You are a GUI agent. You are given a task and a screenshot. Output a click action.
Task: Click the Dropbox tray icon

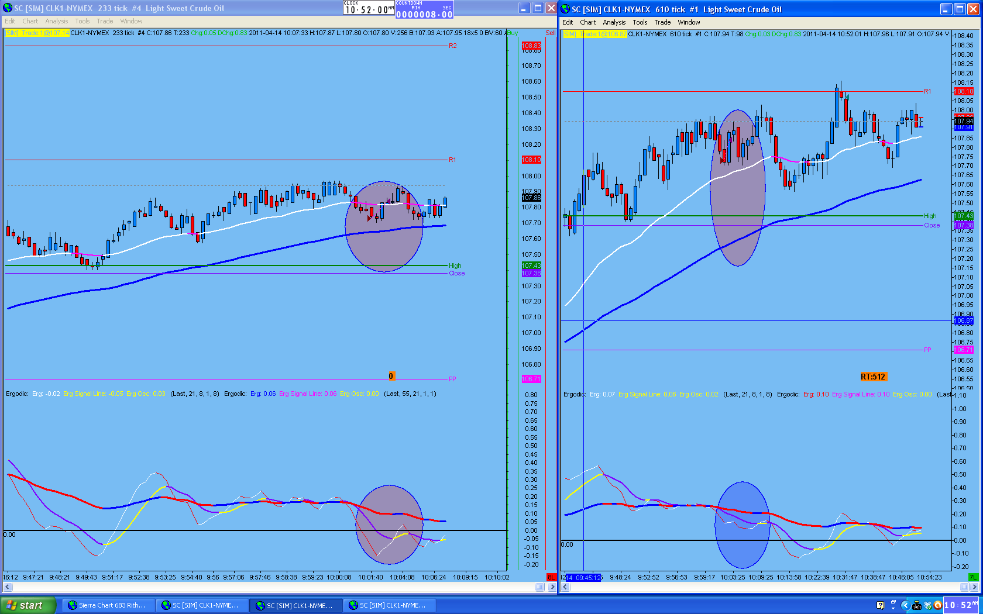coord(927,605)
